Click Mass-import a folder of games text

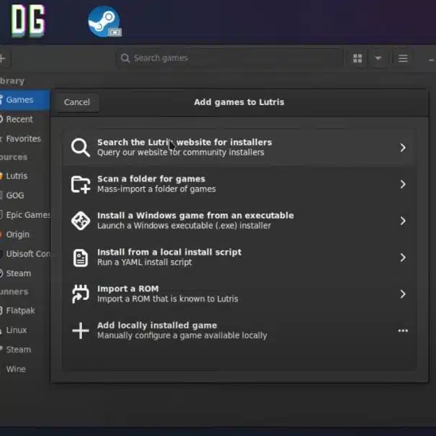156,189
